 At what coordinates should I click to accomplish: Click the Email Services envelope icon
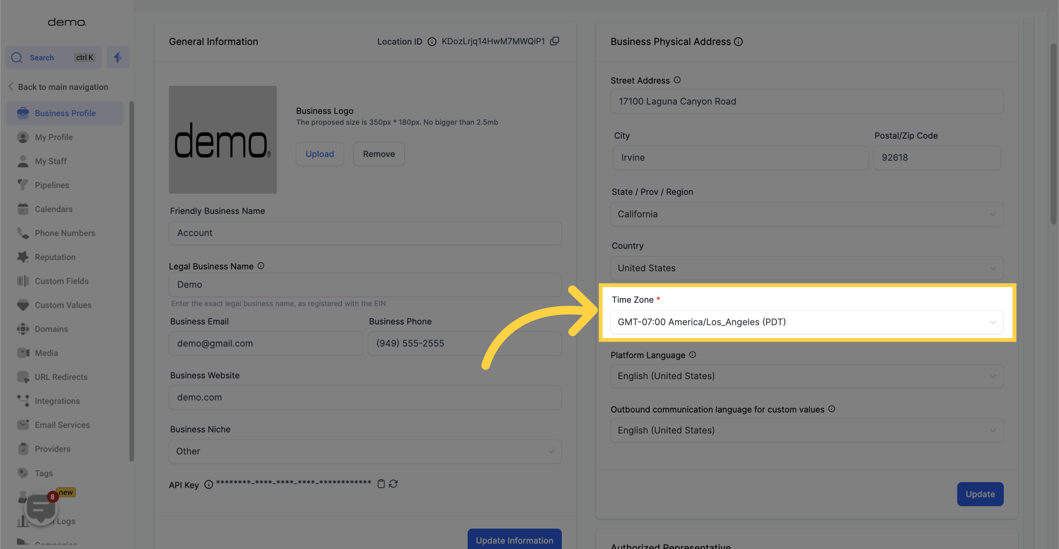[23, 425]
